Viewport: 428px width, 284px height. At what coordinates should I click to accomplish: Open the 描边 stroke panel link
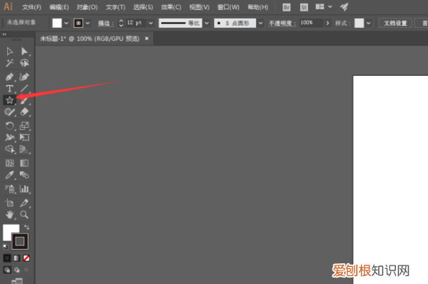tap(106, 24)
